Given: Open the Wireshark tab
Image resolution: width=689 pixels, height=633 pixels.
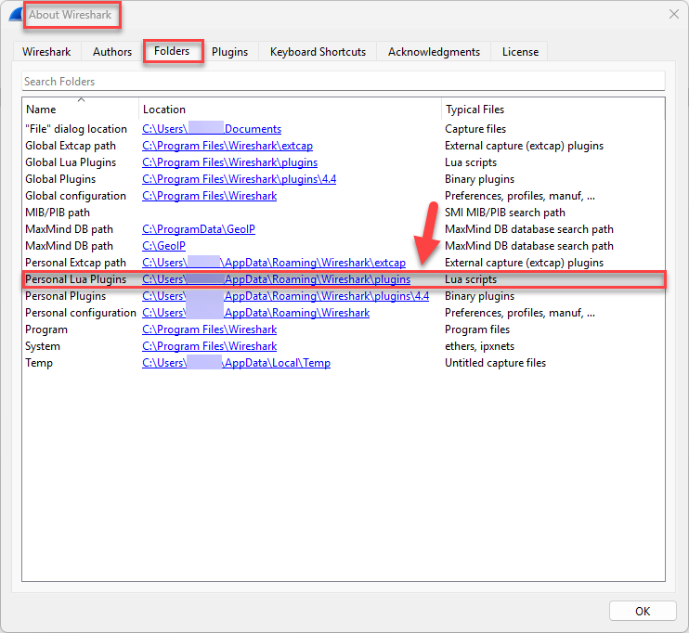Looking at the screenshot, I should (x=46, y=52).
